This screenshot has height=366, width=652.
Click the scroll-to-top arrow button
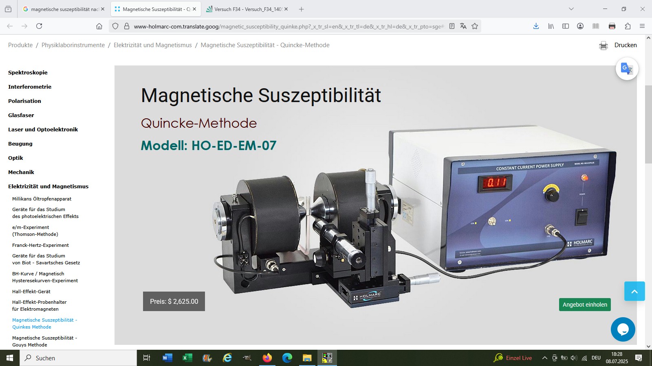634,291
